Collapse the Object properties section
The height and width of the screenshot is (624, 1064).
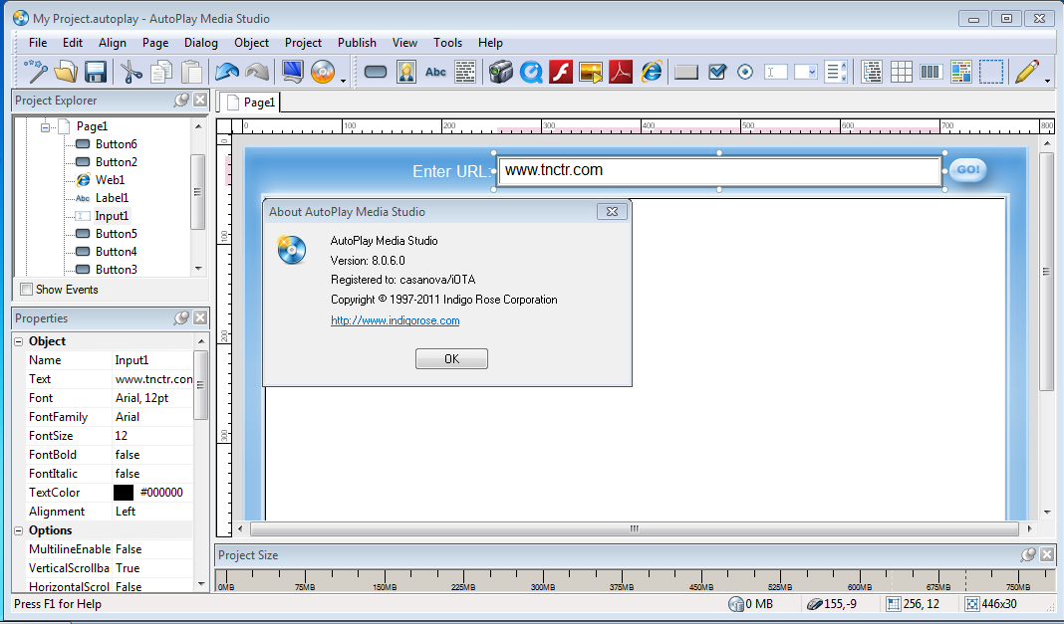(19, 341)
